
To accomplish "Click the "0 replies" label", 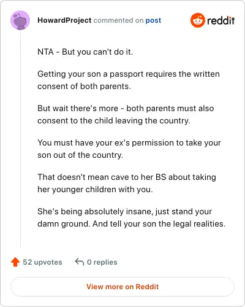I will [x=102, y=262].
